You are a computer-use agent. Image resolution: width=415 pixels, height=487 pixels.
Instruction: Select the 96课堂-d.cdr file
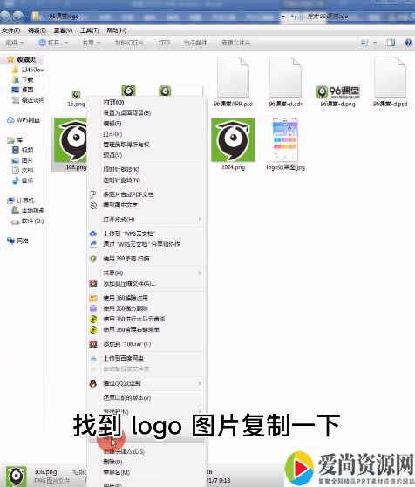[285, 82]
